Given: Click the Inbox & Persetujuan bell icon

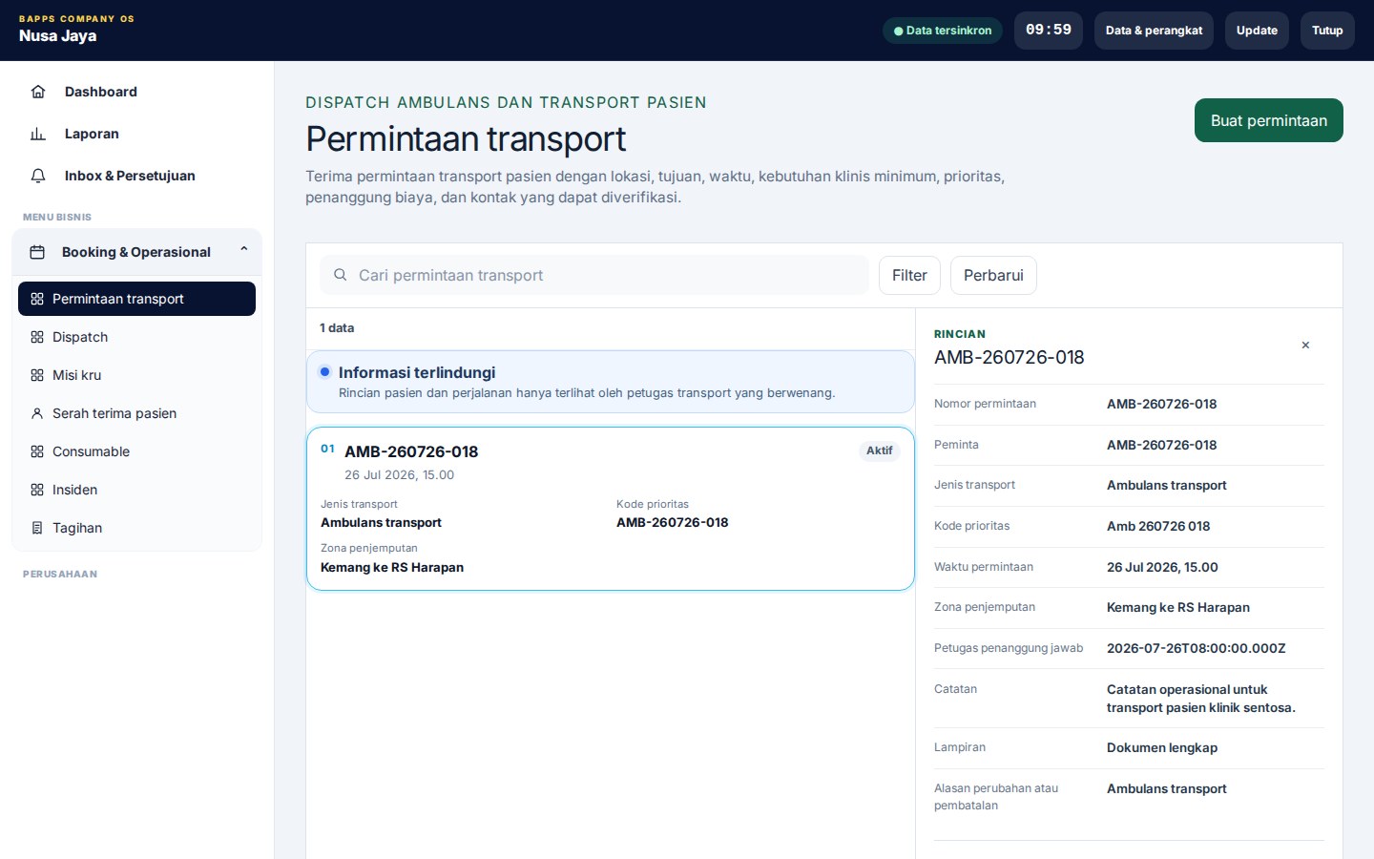Looking at the screenshot, I should click(x=38, y=176).
